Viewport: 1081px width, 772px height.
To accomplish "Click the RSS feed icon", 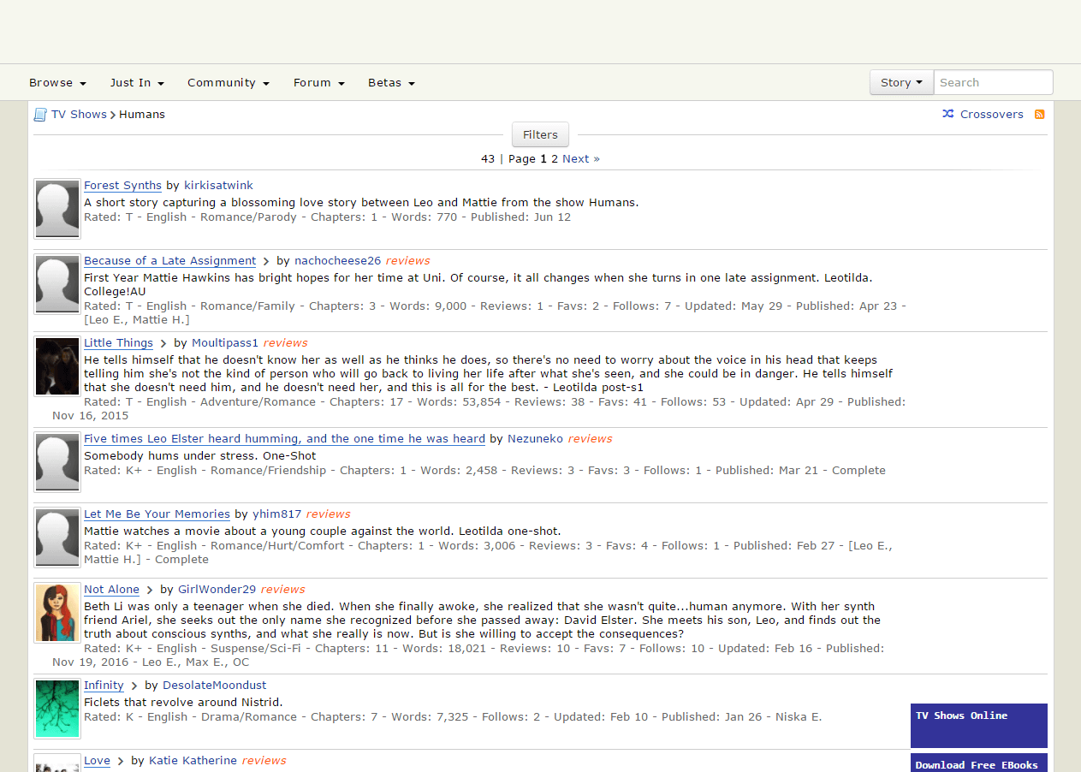I will tap(1040, 115).
